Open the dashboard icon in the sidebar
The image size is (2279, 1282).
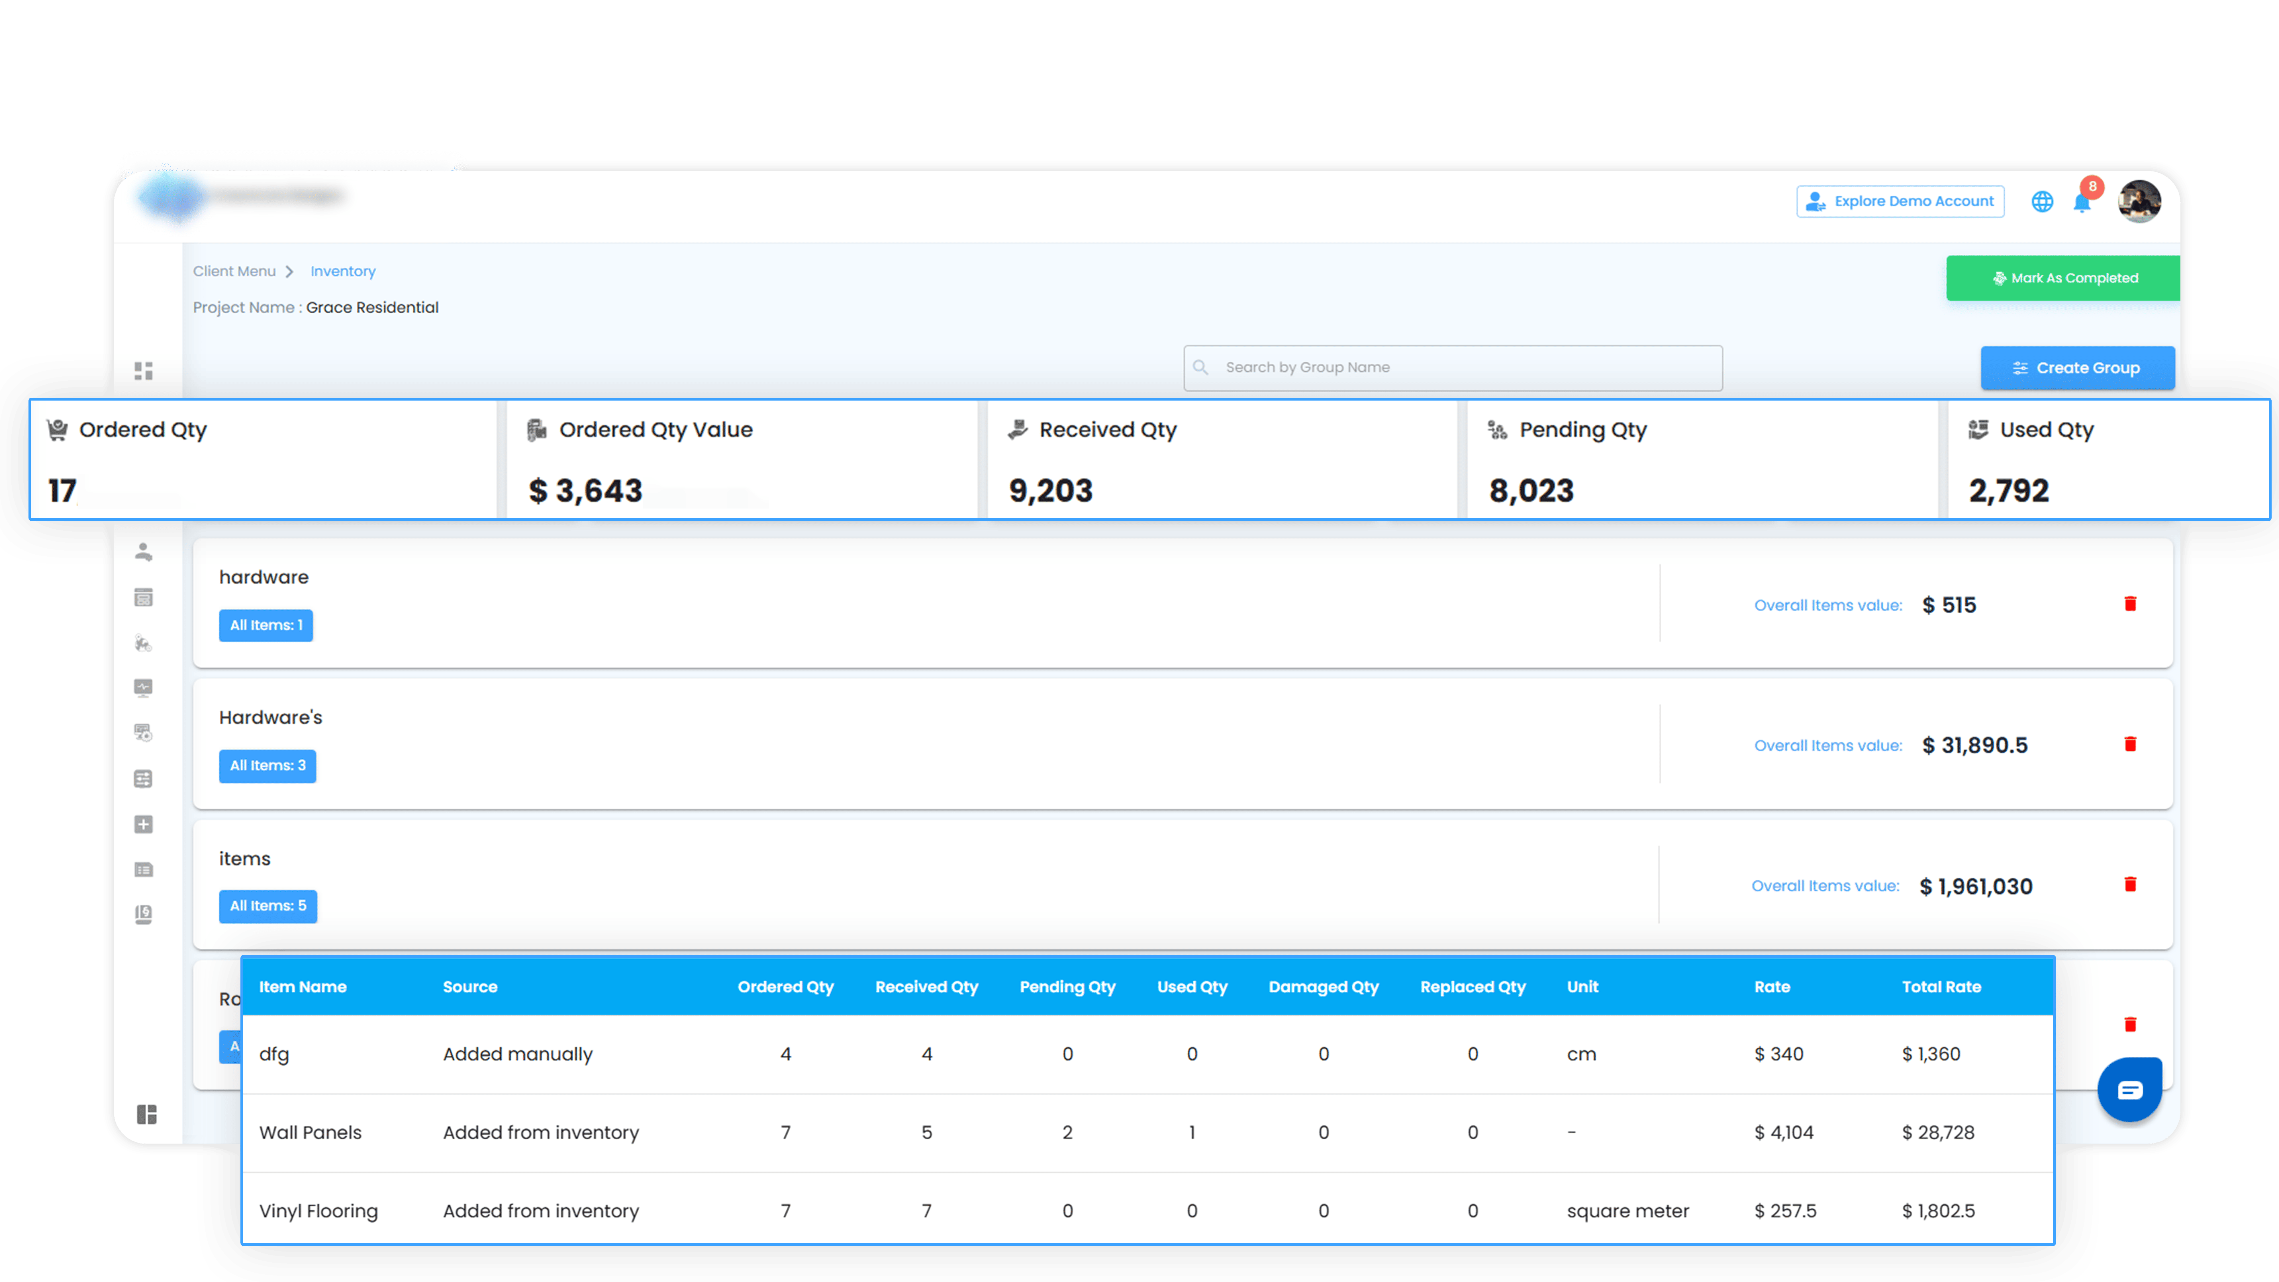pyautogui.click(x=143, y=371)
